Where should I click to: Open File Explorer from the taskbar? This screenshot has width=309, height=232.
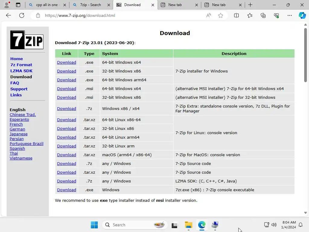[x=188, y=225]
